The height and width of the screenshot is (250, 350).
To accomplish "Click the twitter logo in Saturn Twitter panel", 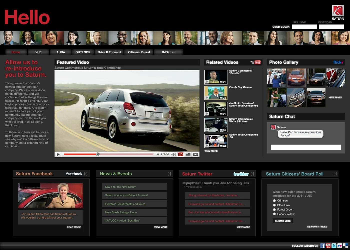I will point(241,174).
